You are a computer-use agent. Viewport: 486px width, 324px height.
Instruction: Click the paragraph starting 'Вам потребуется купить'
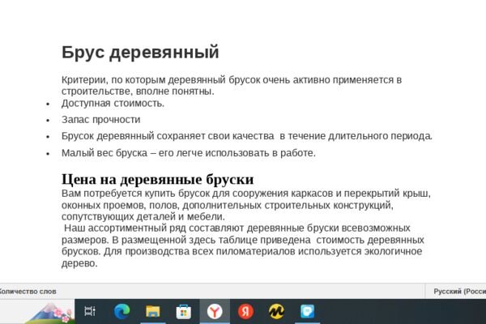pos(246,205)
